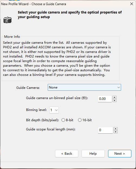Click the Guide Camera label
This screenshot has height=169, width=136.
28,88
